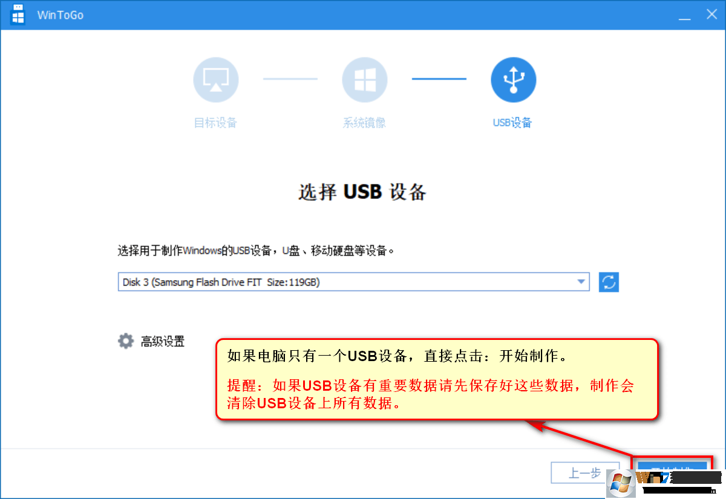726x499 pixels.
Task: Click the gear icon beside 高级设置
Action: pyautogui.click(x=125, y=341)
